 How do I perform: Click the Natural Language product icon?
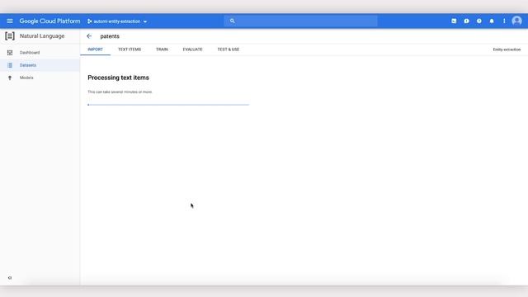click(10, 36)
